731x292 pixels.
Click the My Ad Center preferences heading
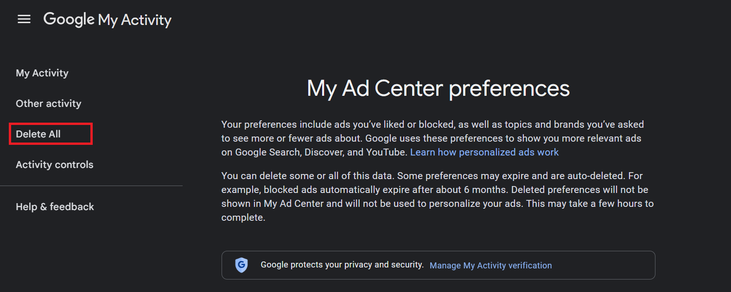pyautogui.click(x=439, y=88)
